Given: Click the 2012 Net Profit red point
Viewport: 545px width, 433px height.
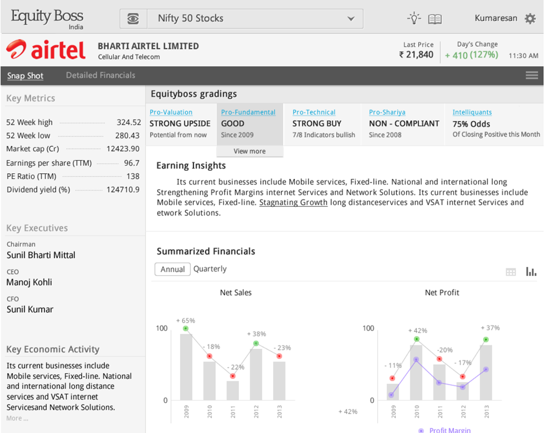Looking at the screenshot, I should point(463,377).
